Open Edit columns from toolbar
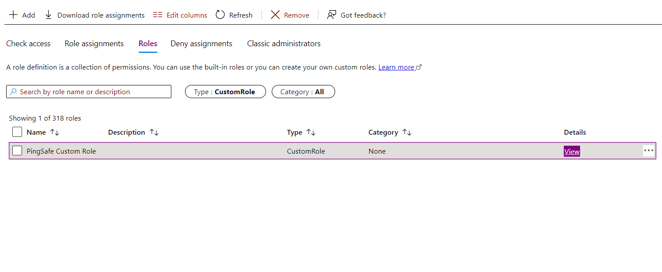 (180, 15)
